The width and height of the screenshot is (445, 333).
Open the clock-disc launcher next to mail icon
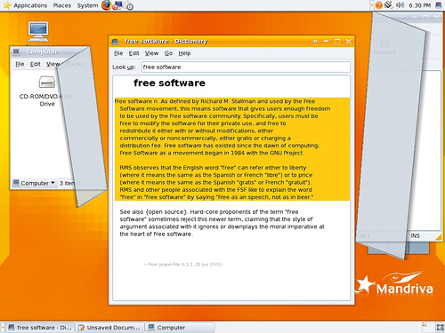click(x=128, y=5)
